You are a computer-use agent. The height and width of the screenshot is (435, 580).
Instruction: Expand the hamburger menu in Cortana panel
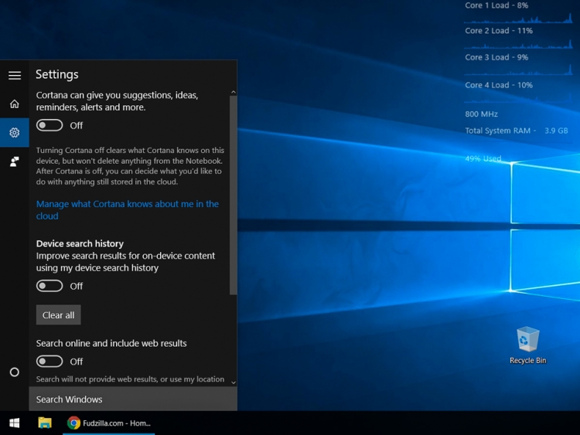[x=14, y=75]
